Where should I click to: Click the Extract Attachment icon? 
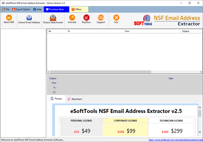[53, 18]
